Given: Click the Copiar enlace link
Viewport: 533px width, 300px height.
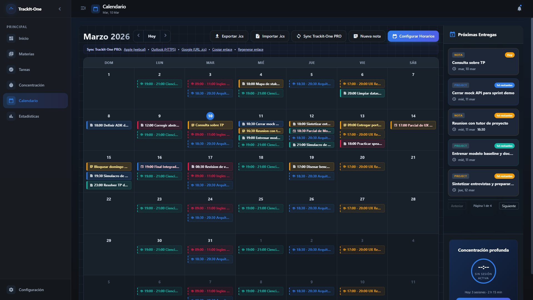Looking at the screenshot, I should (222, 49).
